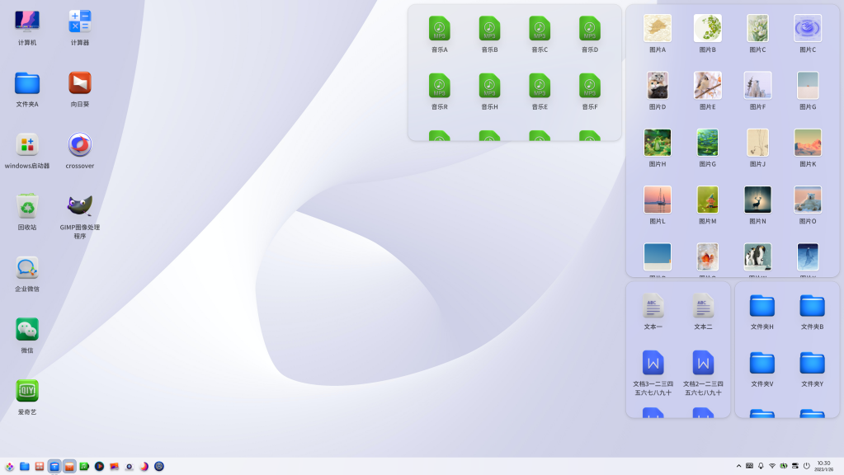Launch the 向日葵 app icon
The image size is (844, 475).
80,83
